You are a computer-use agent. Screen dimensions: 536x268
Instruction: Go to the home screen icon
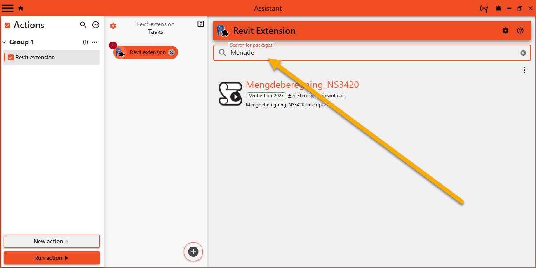click(x=21, y=8)
